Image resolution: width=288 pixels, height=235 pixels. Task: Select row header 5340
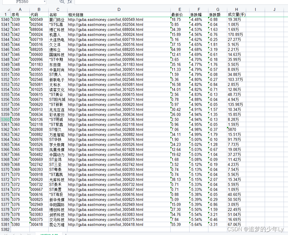click(x=5, y=20)
